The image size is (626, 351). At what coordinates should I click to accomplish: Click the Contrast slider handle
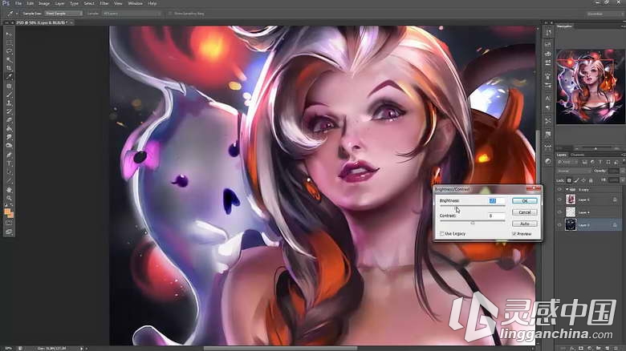473,223
